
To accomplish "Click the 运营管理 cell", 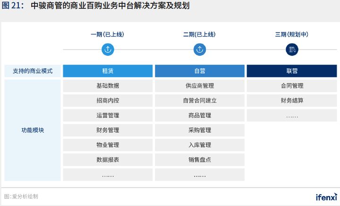I will pyautogui.click(x=108, y=115).
